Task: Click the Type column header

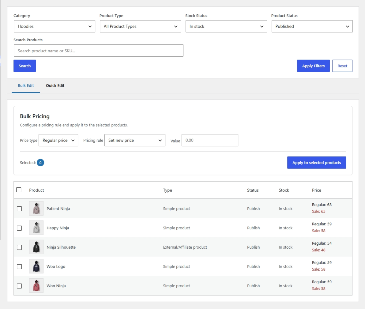Action: [x=167, y=190]
